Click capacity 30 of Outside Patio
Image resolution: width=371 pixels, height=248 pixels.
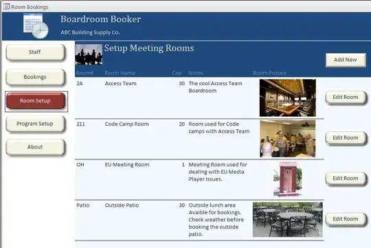181,205
